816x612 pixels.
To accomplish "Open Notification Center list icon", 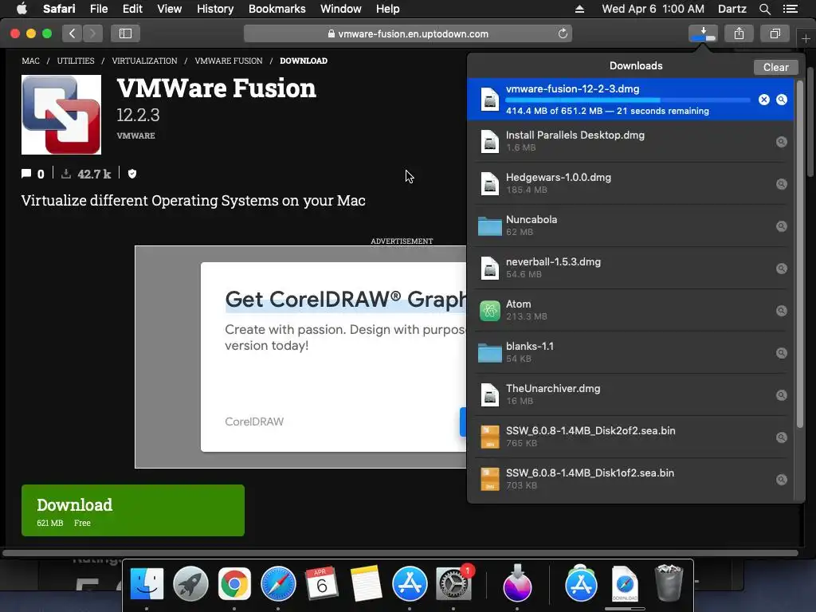I will [790, 9].
